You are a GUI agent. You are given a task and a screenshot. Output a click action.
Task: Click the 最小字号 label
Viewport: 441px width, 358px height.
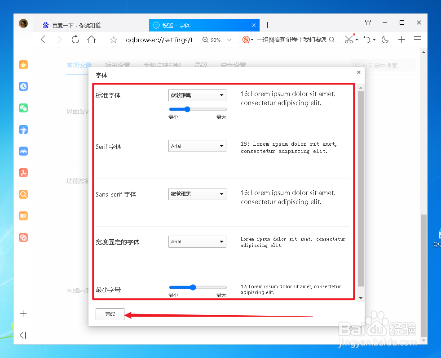(x=108, y=290)
